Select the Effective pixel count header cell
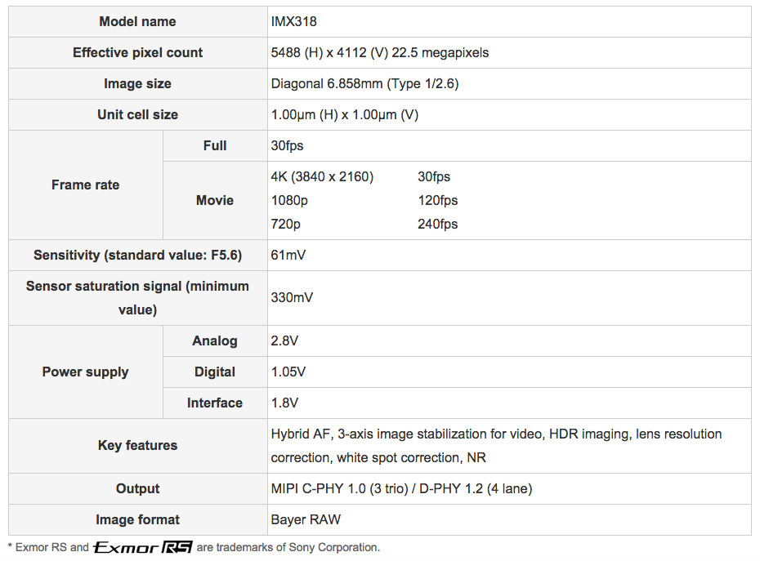The width and height of the screenshot is (760, 561). pyautogui.click(x=137, y=52)
